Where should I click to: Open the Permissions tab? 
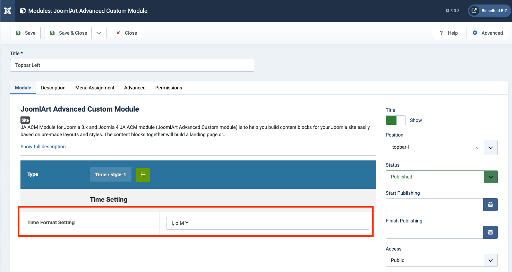coord(169,88)
